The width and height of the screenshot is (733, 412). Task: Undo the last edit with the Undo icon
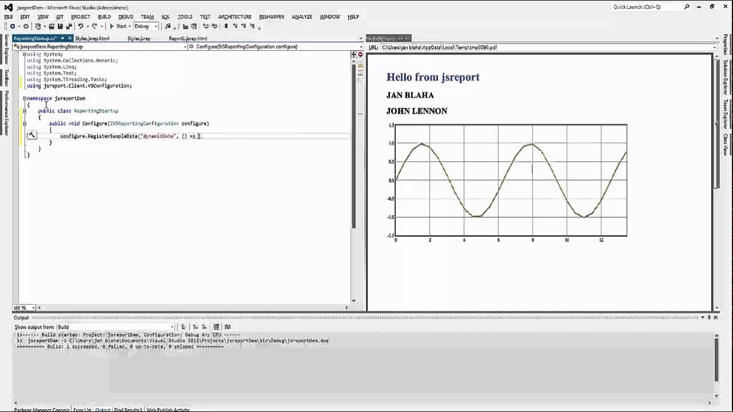(81, 26)
